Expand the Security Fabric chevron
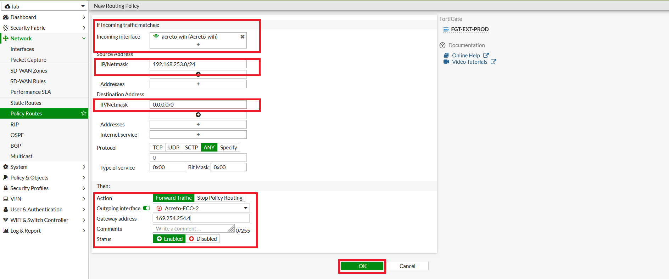 84,28
